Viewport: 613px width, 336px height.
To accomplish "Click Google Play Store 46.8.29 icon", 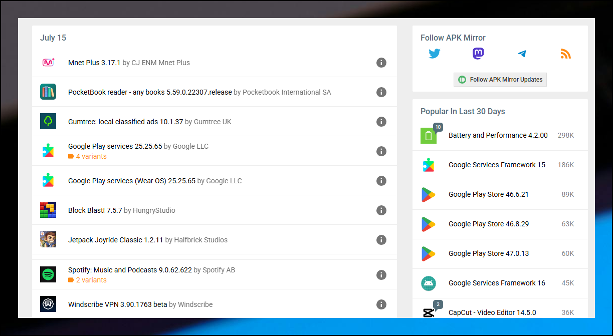I will pyautogui.click(x=429, y=224).
